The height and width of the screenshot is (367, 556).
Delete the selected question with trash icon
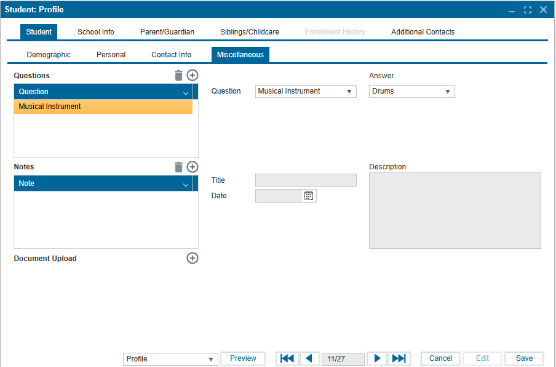coord(178,75)
